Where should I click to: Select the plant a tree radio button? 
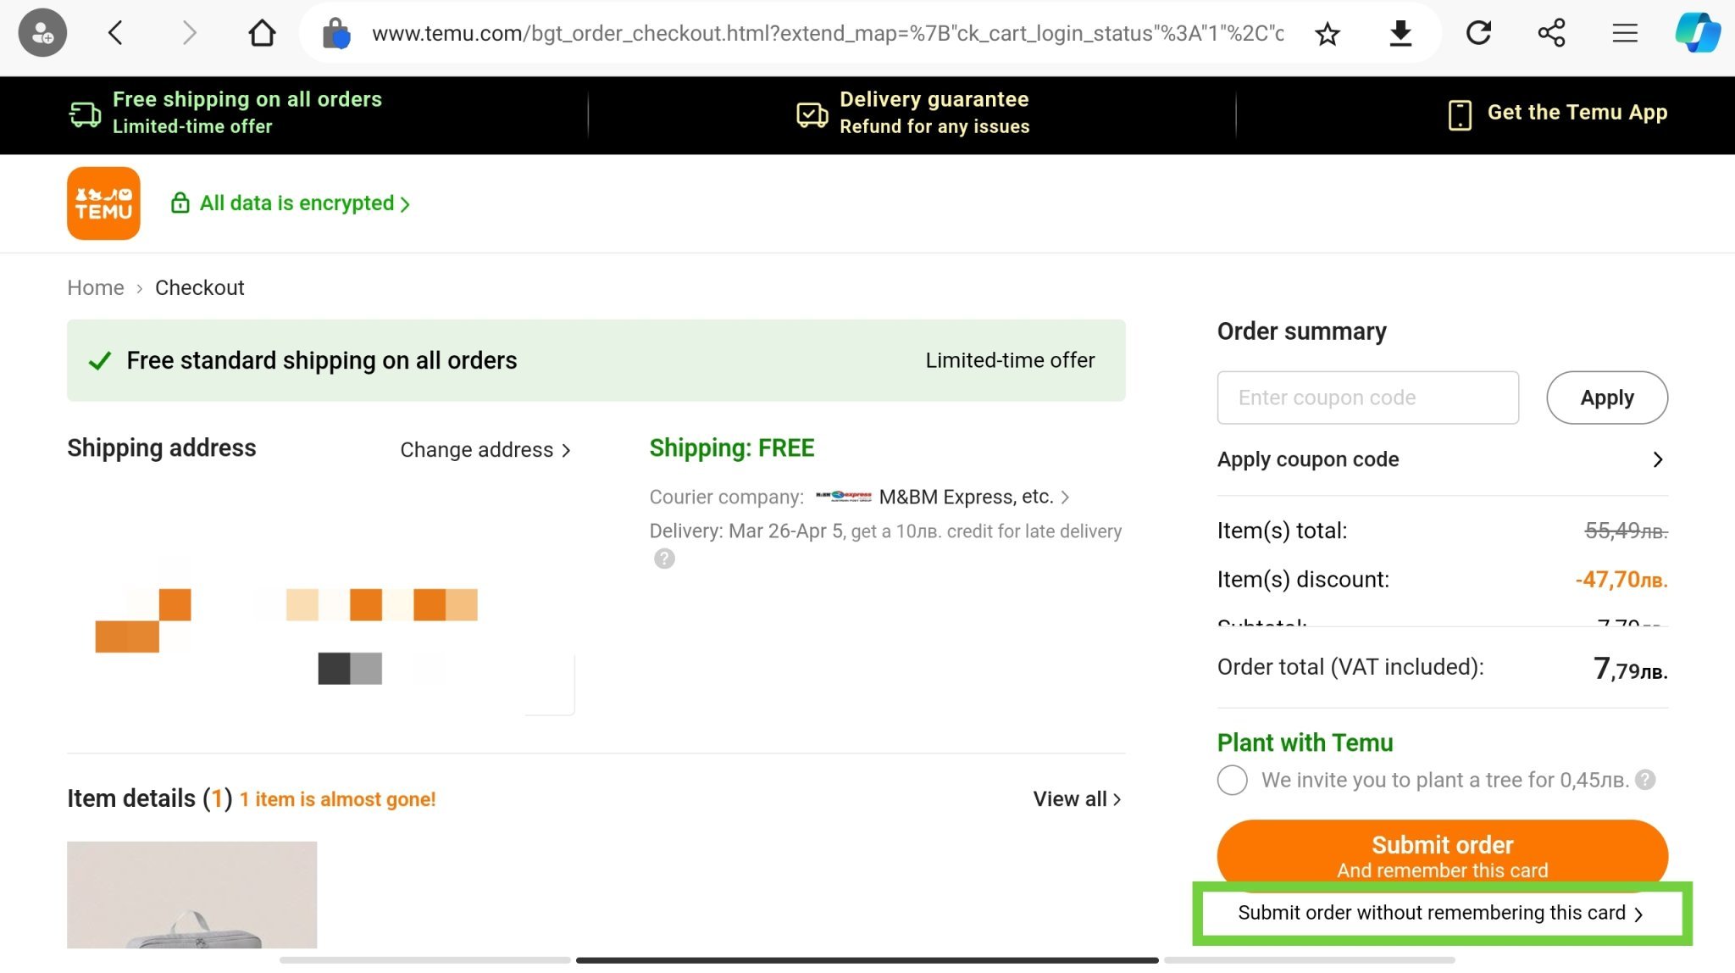click(x=1233, y=780)
